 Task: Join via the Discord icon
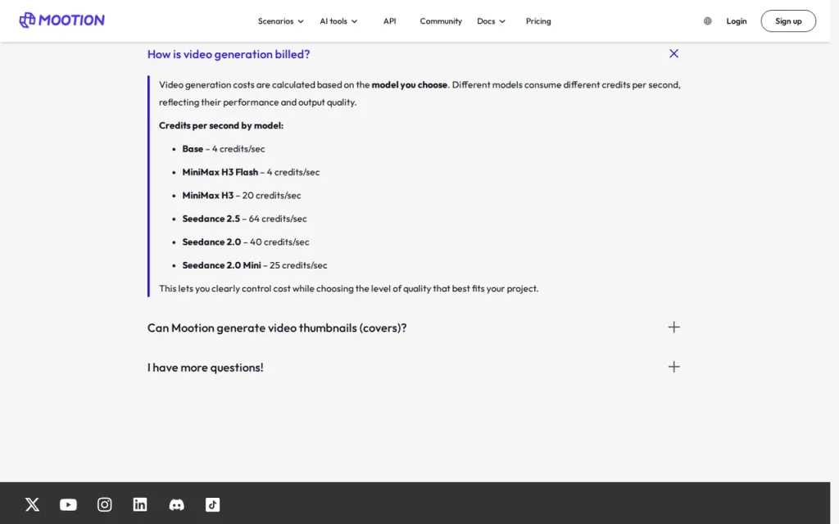point(177,504)
